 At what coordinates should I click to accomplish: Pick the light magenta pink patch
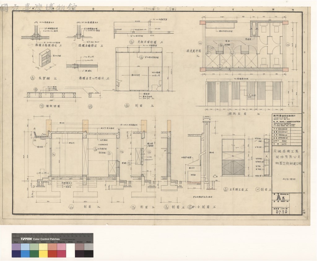coord(62,247)
